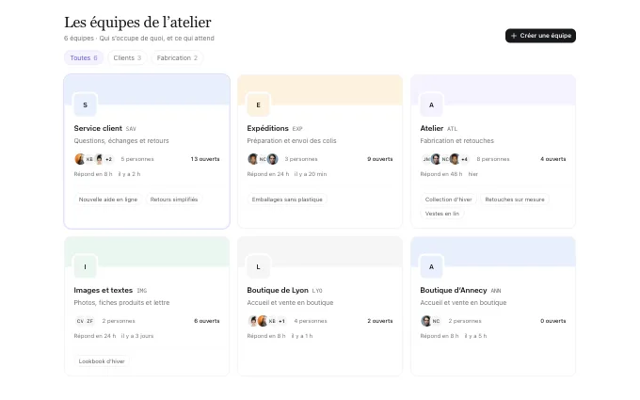Click the Nouvelle aide en ligne tag

108,200
